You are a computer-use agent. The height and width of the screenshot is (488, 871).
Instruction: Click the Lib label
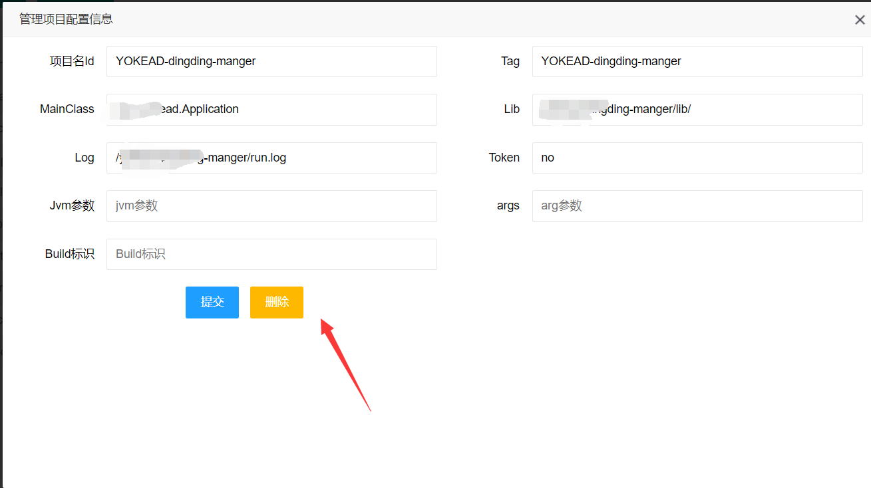[x=512, y=109]
